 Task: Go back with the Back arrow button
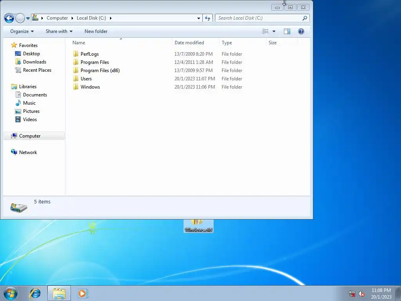(9, 18)
